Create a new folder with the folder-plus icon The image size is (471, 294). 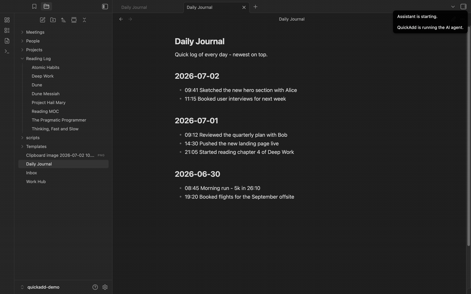tap(53, 20)
